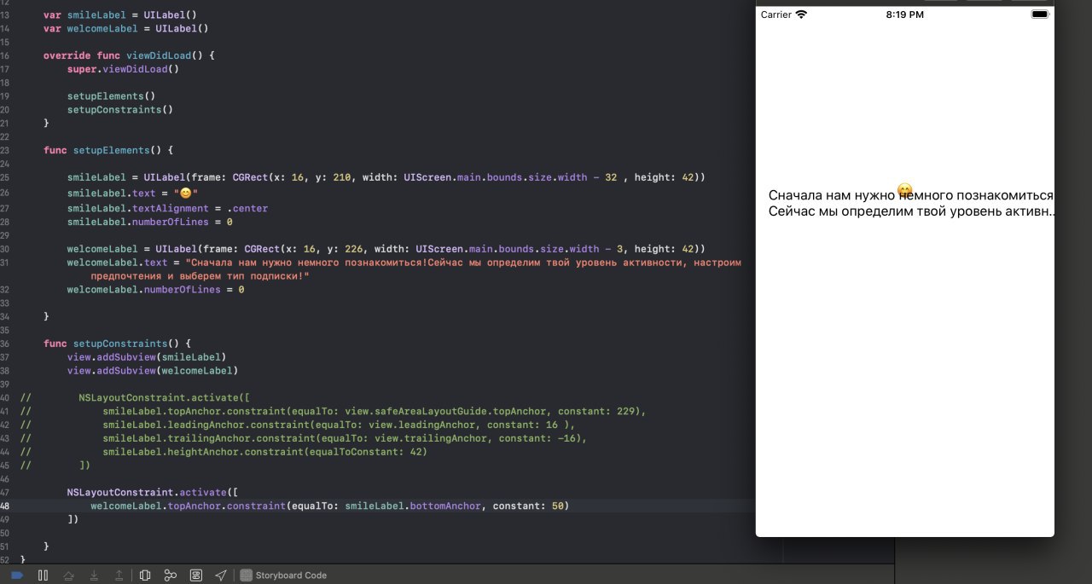Click the 'super.viewDidLoad()' call
Image resolution: width=1092 pixels, height=584 pixels.
[x=123, y=69]
